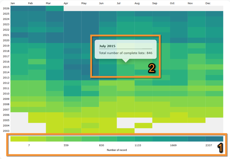Click the March 2026 heatmap cell

tap(55, 8)
